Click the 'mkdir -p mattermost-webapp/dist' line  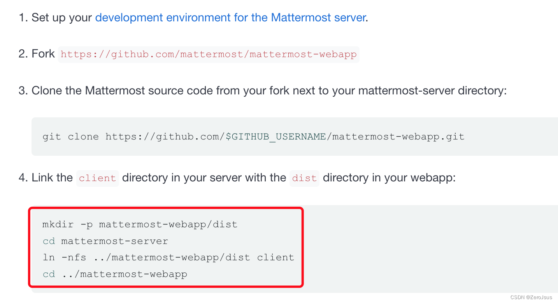[x=140, y=225]
